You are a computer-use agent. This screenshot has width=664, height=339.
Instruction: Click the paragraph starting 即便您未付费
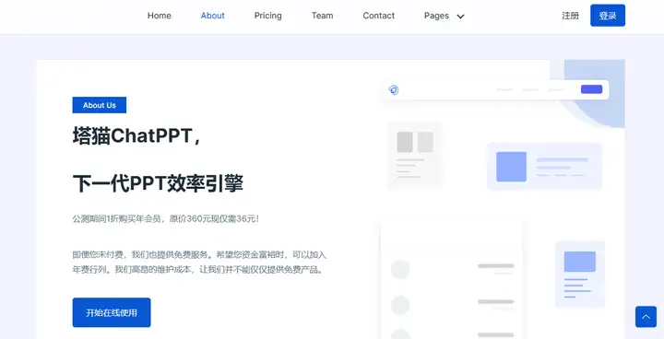pyautogui.click(x=199, y=262)
